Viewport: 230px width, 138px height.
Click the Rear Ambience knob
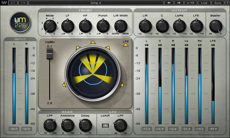[x=68, y=125]
